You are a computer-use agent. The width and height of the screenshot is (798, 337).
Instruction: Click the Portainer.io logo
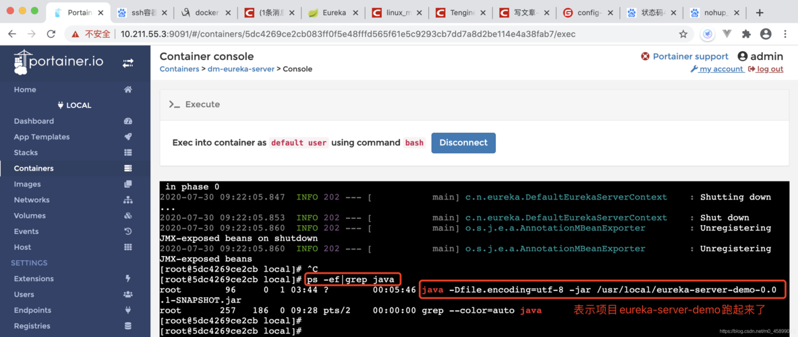click(x=59, y=63)
